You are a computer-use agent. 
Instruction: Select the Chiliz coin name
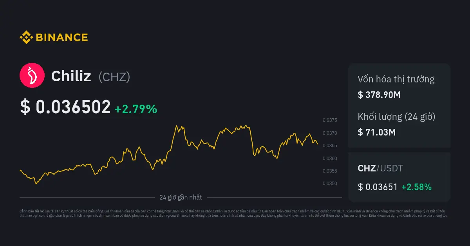pos(71,77)
